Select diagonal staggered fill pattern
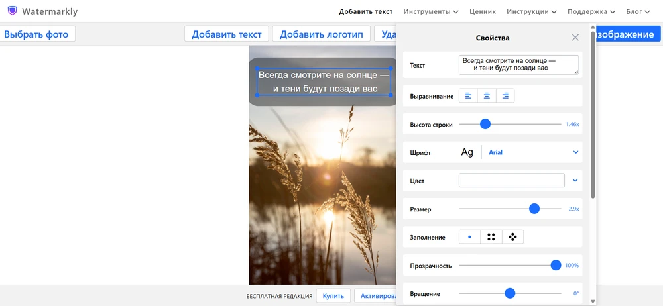Viewport: 663px width, 306px height. [x=512, y=237]
